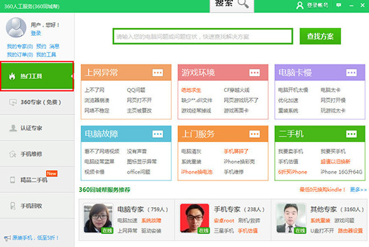Image resolution: width=369 pixels, height=247 pixels.
Task: Select 浏览器崩溃 issue
Action: 97,100
